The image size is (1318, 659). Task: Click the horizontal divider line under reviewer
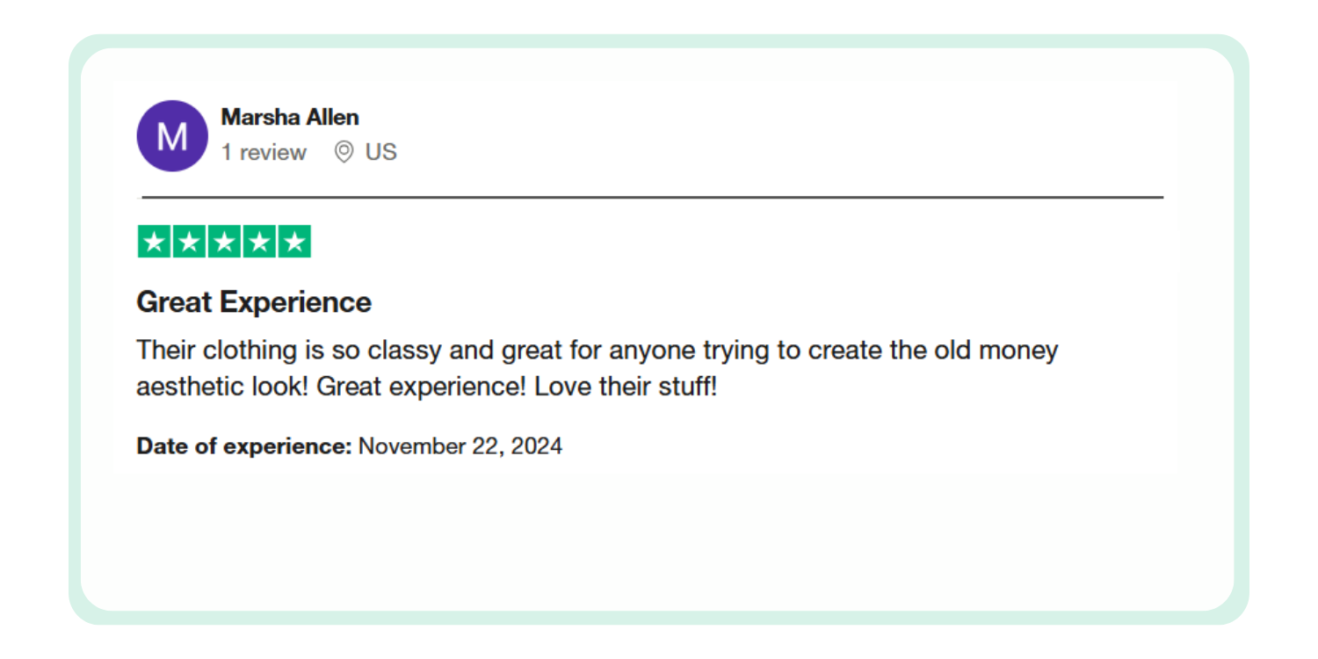coord(652,198)
